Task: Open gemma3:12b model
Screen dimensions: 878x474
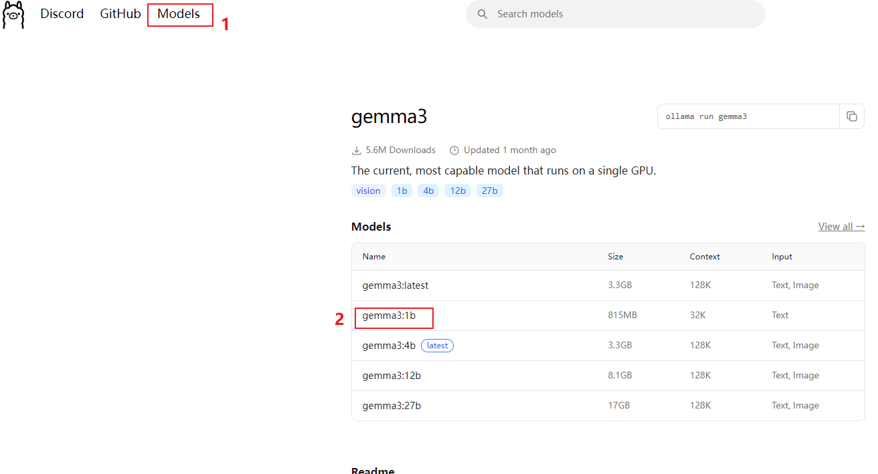Action: point(391,376)
